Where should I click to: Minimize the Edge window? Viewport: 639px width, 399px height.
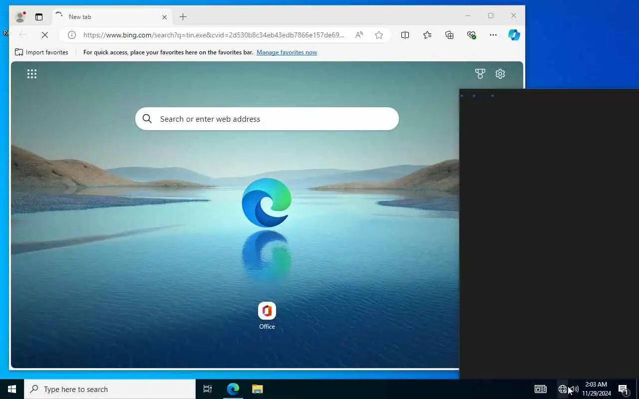coord(468,16)
